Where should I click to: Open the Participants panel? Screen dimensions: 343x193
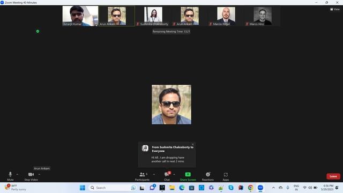click(x=142, y=176)
